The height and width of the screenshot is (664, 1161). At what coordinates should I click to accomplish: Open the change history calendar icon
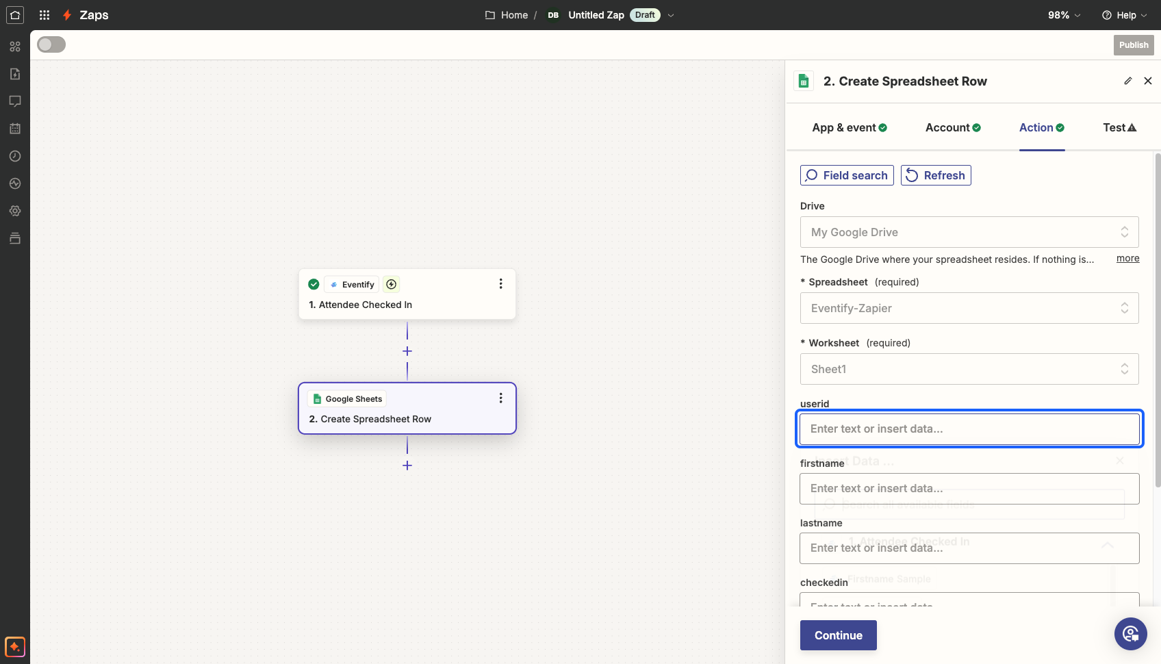pyautogui.click(x=15, y=129)
